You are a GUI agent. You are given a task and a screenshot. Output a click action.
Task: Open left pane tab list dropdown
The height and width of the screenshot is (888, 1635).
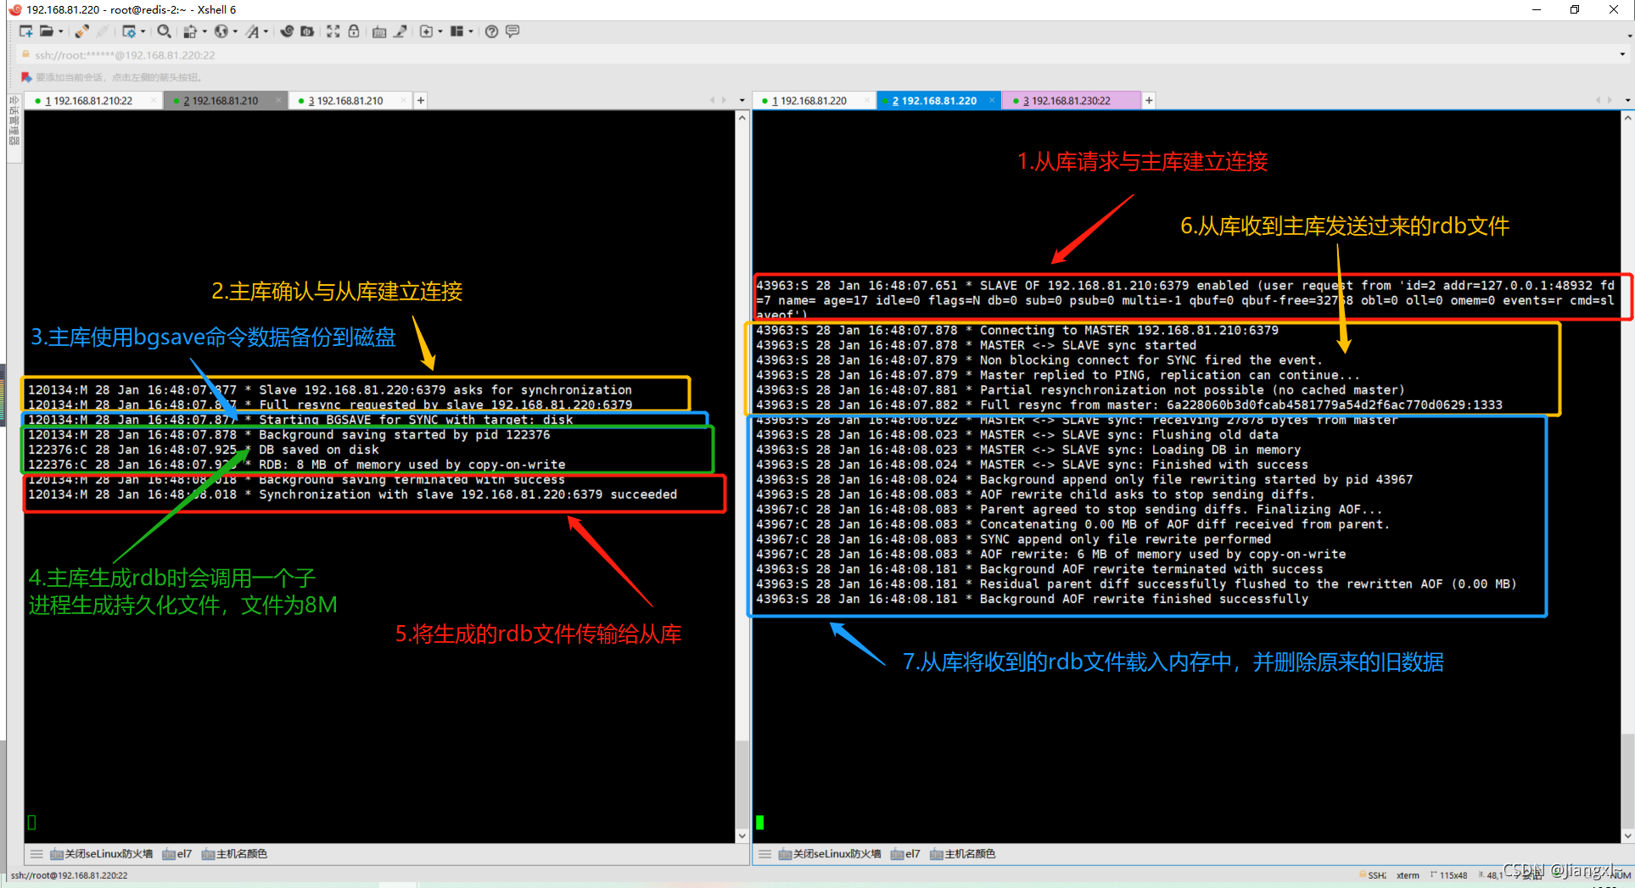tap(742, 100)
